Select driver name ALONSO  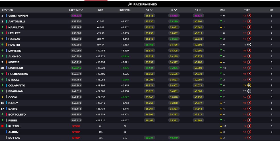(x=15, y=56)
